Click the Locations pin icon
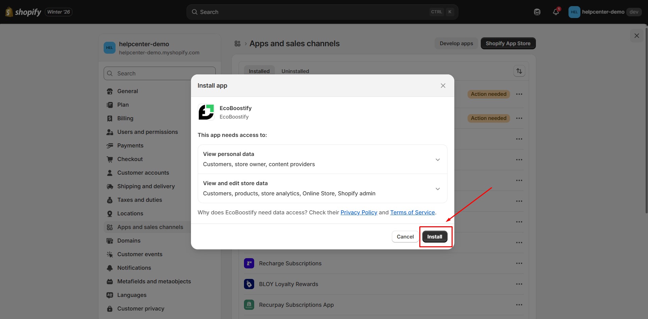This screenshot has height=319, width=648. (109, 213)
